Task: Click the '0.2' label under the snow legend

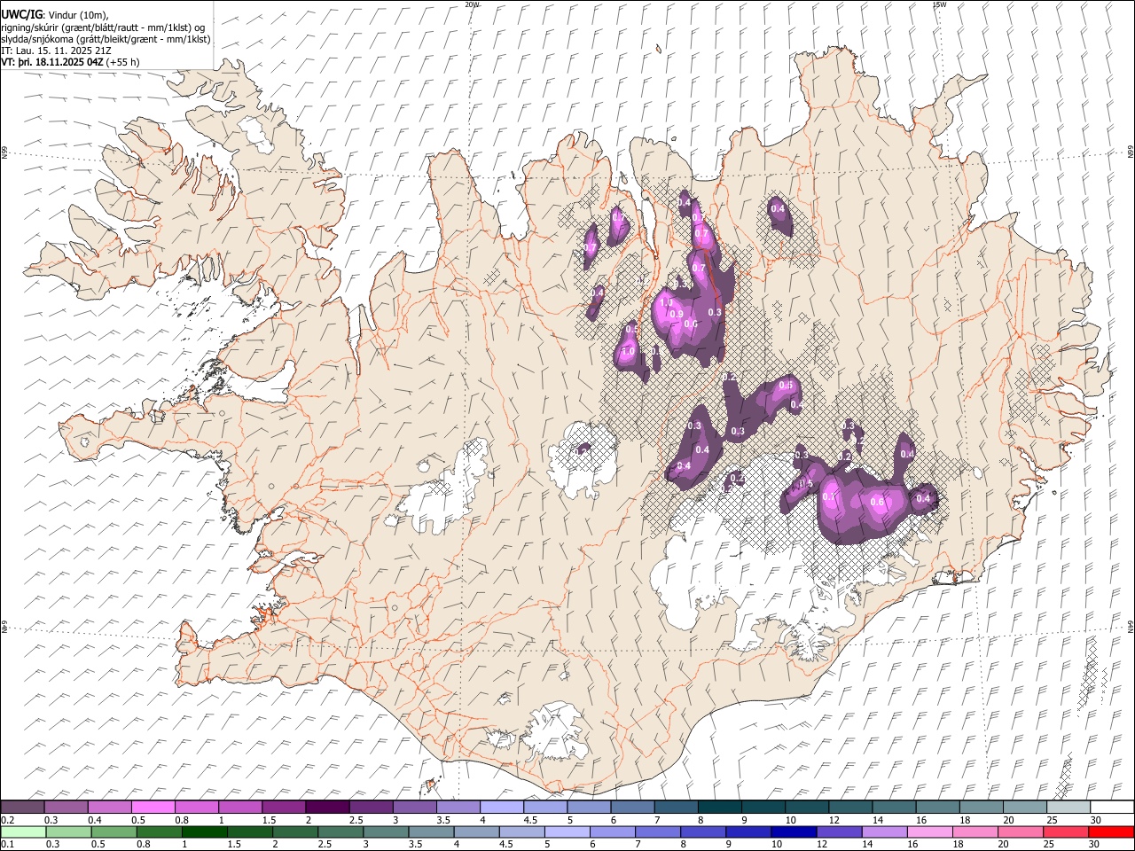Action: click(x=8, y=820)
